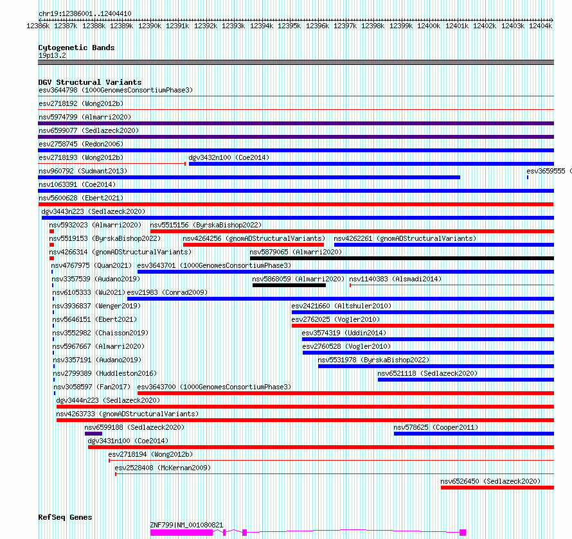Select the nsv2799389 (Huddleston2016) label
The width and height of the screenshot is (572, 539).
(x=105, y=373)
